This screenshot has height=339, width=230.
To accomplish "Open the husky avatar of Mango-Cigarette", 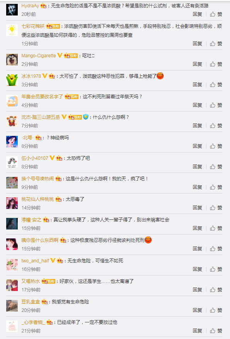I will (x=12, y=60).
